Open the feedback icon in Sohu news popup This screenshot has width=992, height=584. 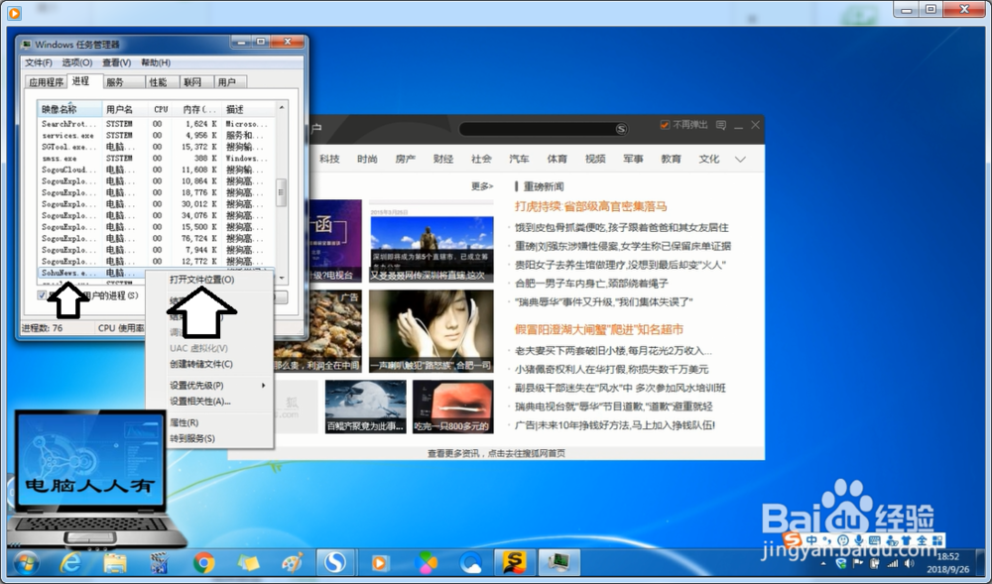[720, 125]
